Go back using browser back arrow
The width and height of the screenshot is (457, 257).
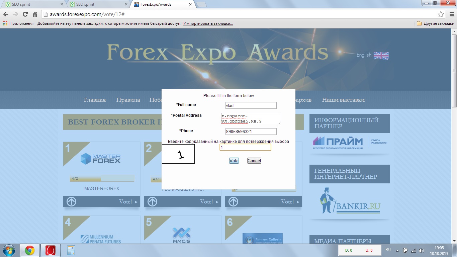6,14
